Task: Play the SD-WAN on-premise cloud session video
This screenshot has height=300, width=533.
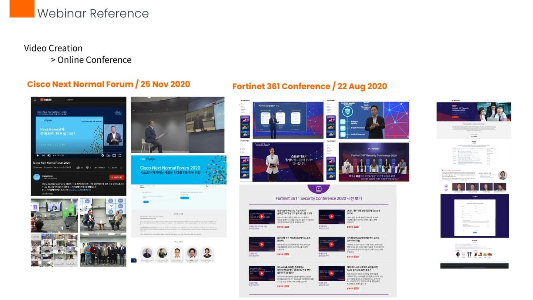Action: [x=261, y=273]
